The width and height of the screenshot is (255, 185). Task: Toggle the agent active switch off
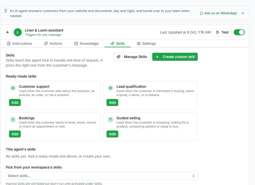[239, 32]
